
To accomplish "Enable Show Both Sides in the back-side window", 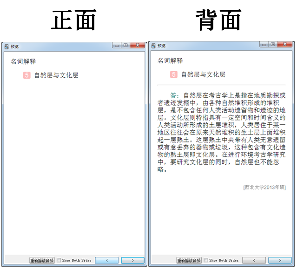I will tap(206, 260).
